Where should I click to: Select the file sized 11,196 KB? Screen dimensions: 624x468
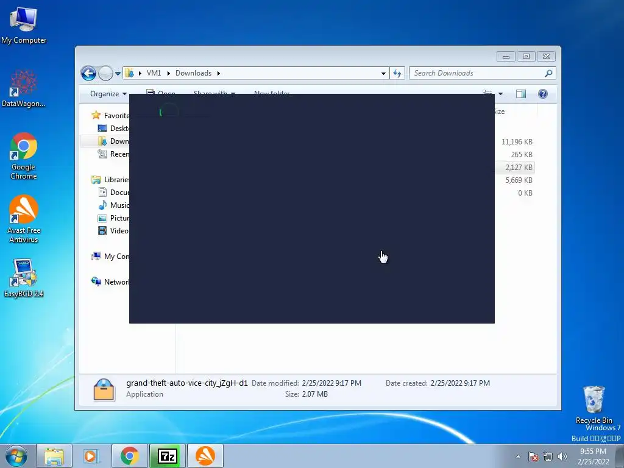[517, 141]
